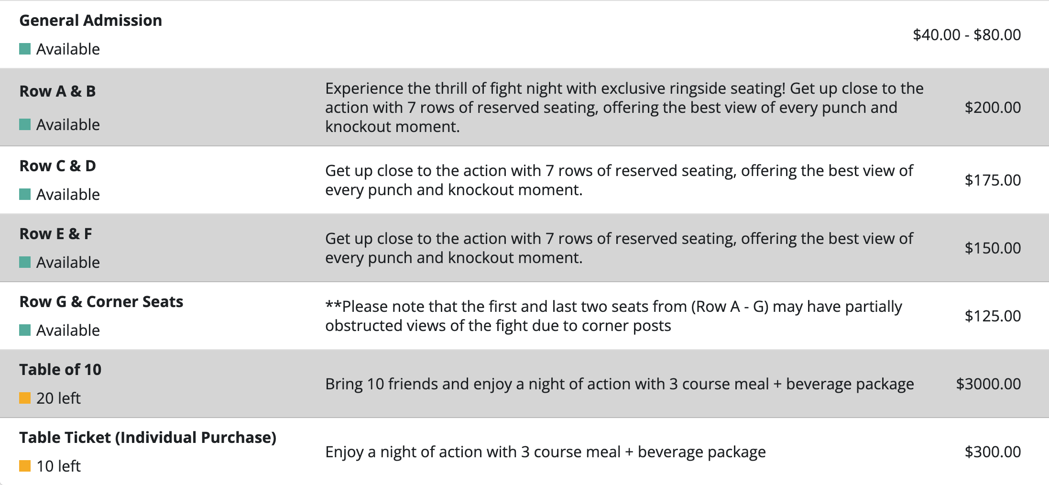
Task: Select Row G & Corner Seats heading
Action: [101, 302]
